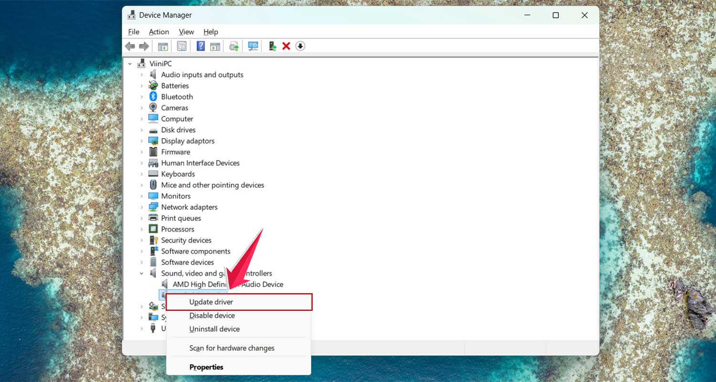716x382 pixels.
Task: Expand the Bluetooth category
Action: pyautogui.click(x=141, y=96)
